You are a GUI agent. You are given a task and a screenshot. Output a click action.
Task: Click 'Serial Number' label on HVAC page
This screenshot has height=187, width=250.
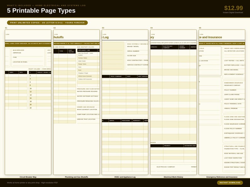click(133, 51)
